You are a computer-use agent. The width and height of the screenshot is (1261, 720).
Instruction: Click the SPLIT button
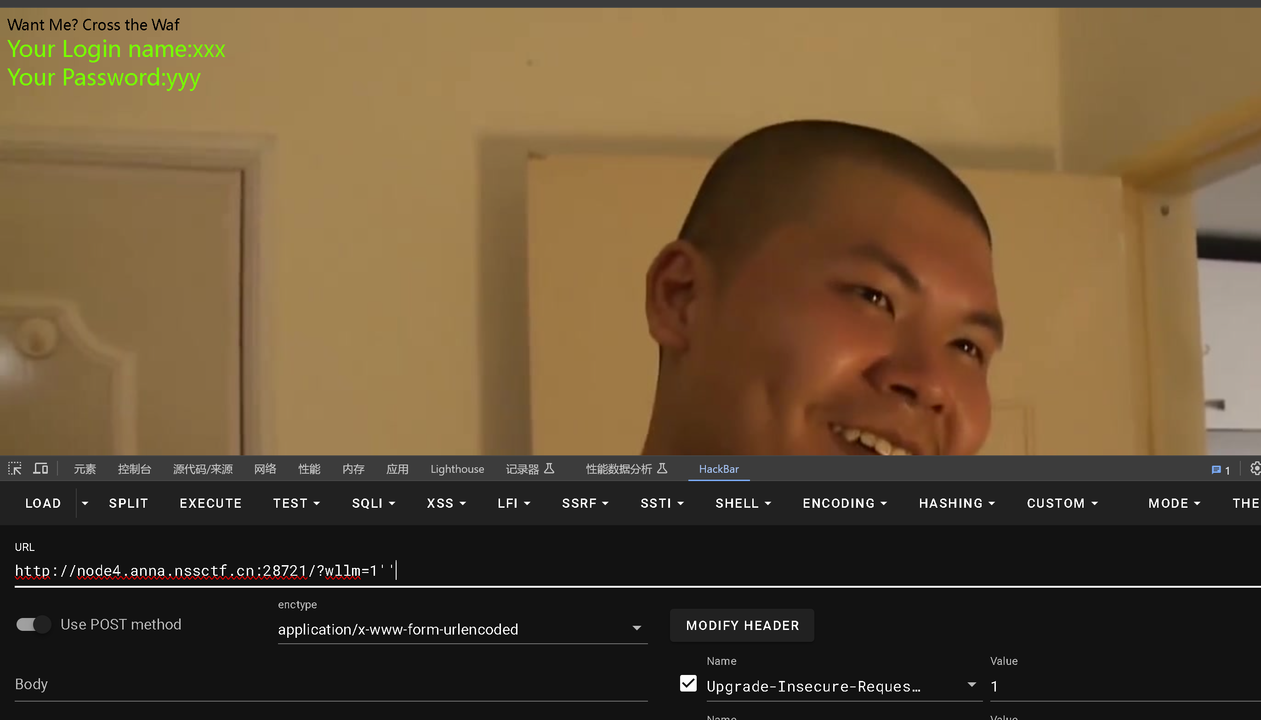pyautogui.click(x=129, y=504)
